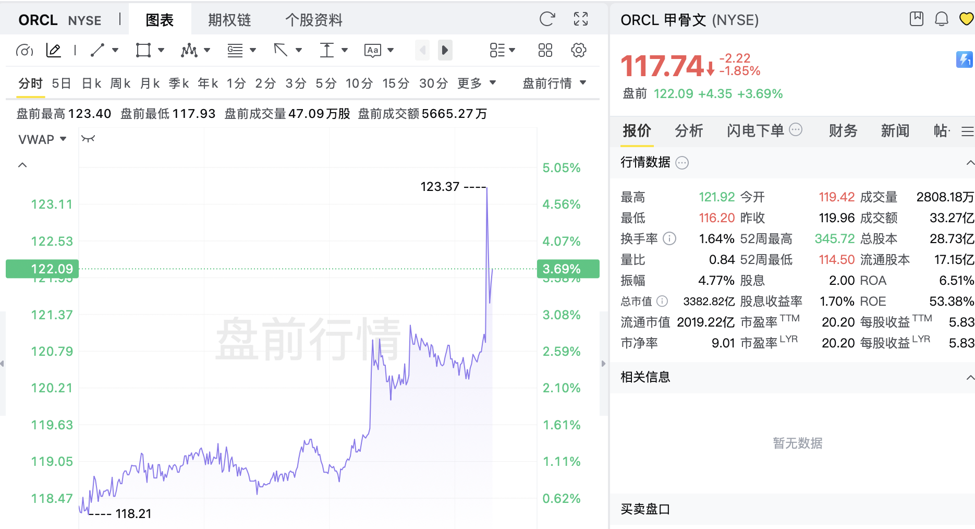Select the 报价 tab
The image size is (975, 529).
pos(637,130)
